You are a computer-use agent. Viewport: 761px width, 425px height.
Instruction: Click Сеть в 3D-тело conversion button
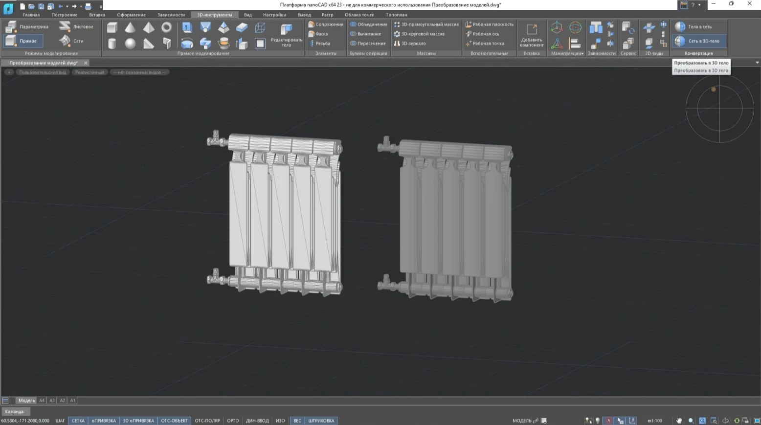(698, 41)
